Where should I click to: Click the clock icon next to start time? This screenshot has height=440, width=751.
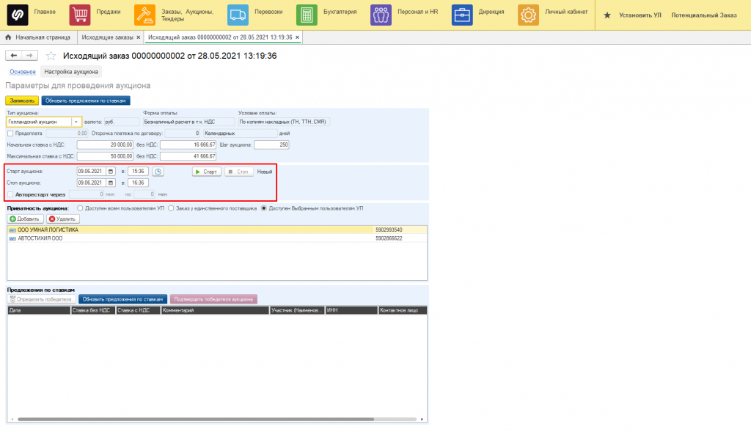coord(158,172)
